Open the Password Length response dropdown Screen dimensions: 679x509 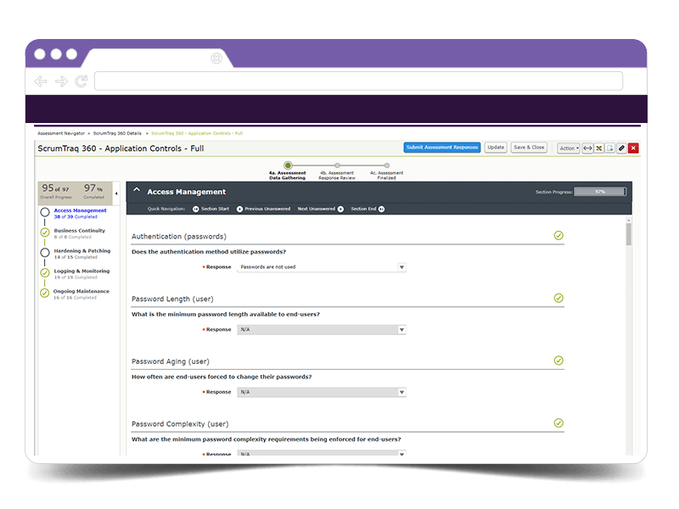tap(322, 330)
